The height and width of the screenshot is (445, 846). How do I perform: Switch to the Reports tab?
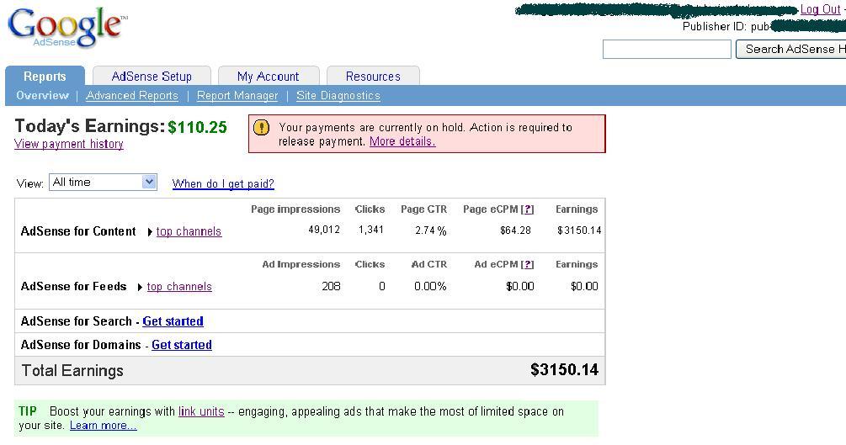[x=45, y=76]
